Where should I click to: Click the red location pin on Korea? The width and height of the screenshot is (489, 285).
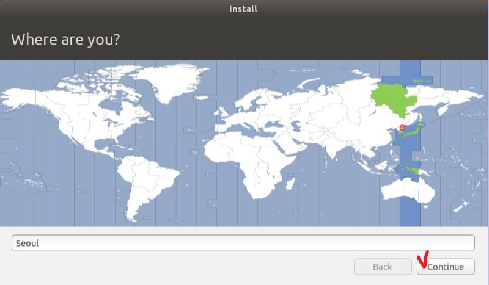tap(402, 128)
